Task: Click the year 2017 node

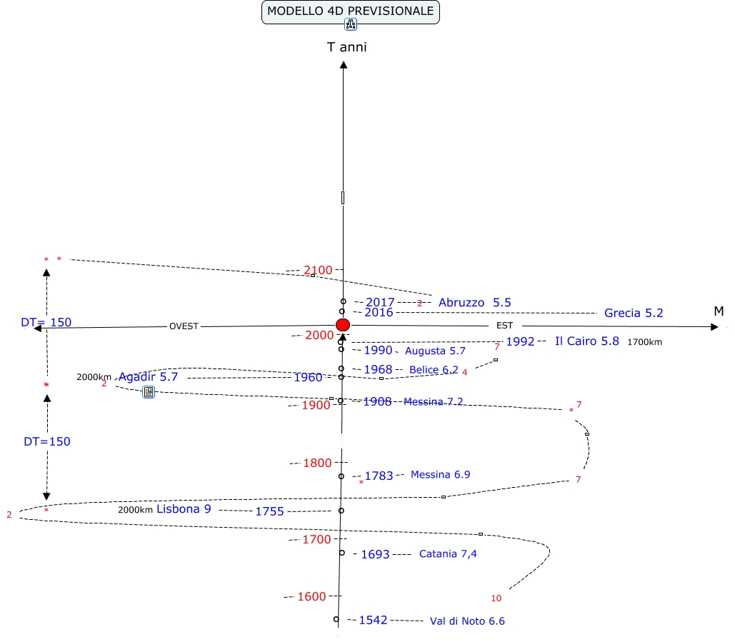Action: pyautogui.click(x=380, y=302)
